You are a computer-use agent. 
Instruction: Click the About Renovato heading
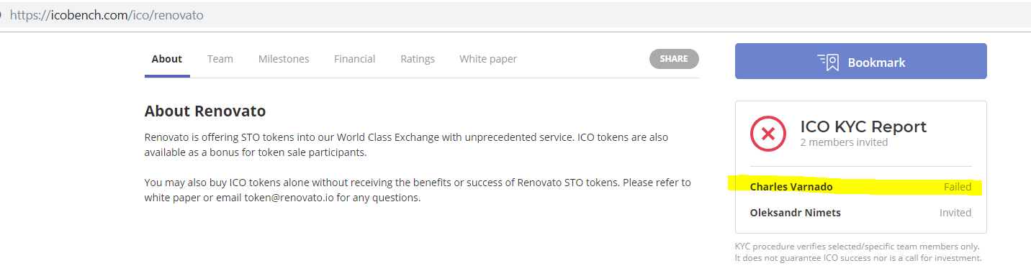[205, 111]
